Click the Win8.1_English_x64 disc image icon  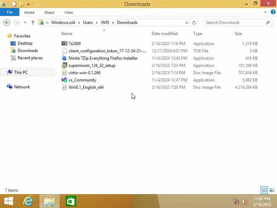tap(64, 87)
